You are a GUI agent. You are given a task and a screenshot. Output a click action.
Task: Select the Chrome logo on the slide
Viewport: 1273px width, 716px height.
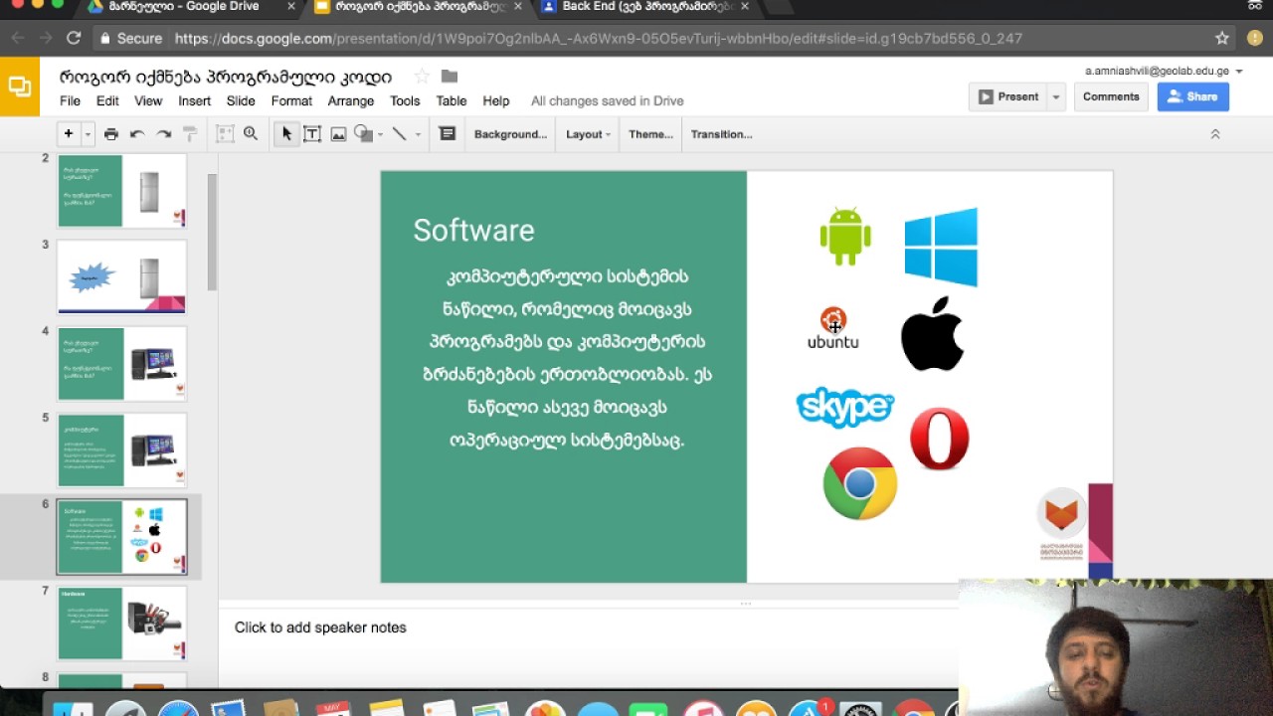860,483
